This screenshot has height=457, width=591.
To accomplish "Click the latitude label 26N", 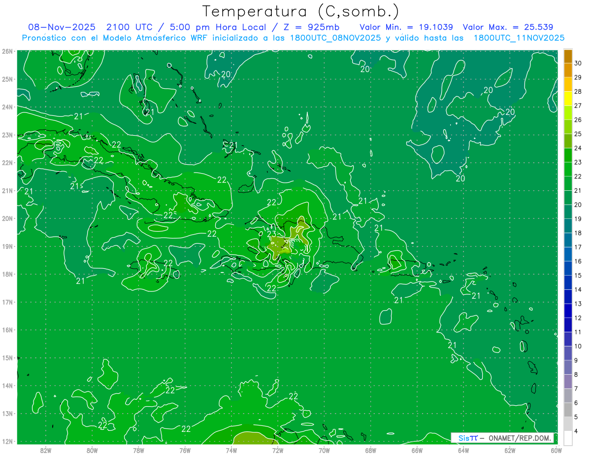I will [x=7, y=51].
